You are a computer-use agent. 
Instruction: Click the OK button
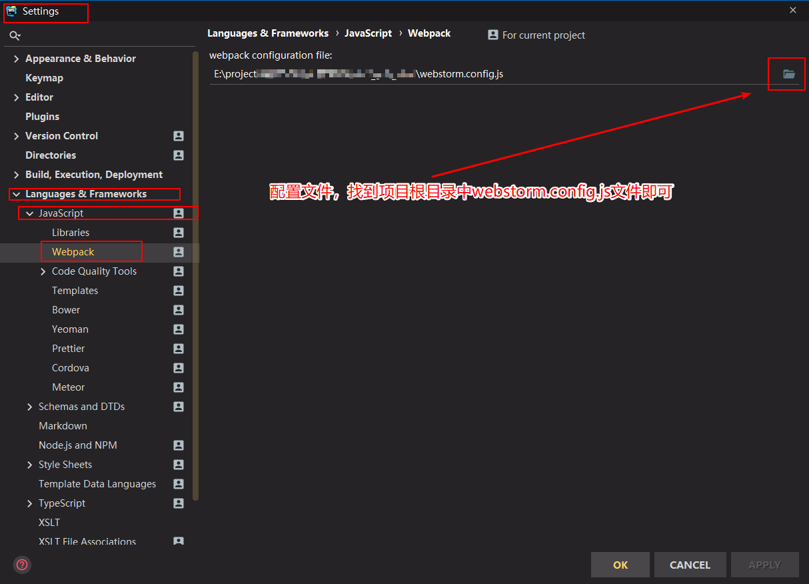click(x=620, y=565)
